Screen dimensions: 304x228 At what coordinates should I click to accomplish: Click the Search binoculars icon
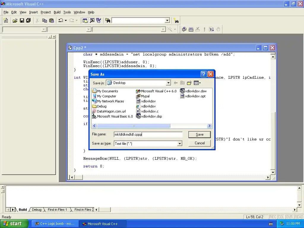[176, 20]
